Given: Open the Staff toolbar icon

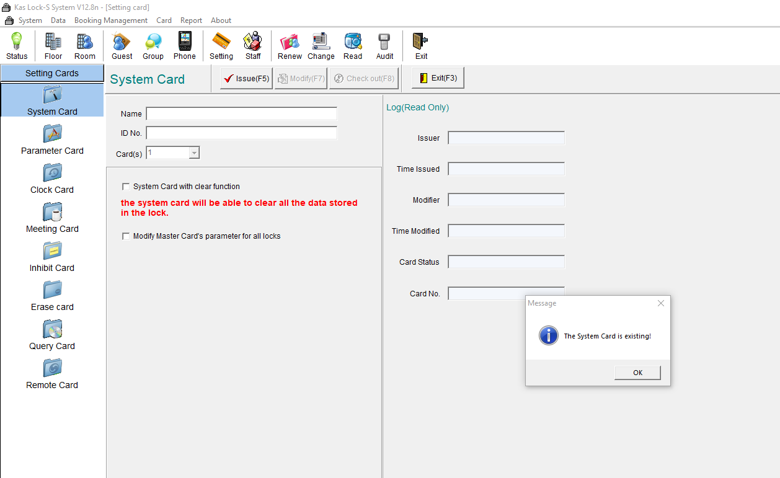Looking at the screenshot, I should [253, 46].
